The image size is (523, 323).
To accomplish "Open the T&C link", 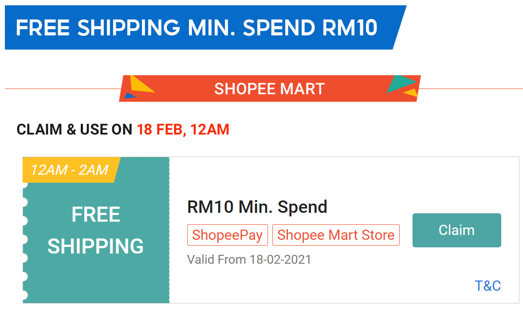I will point(488,286).
